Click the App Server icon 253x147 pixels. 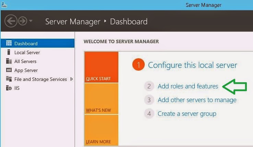(9, 70)
